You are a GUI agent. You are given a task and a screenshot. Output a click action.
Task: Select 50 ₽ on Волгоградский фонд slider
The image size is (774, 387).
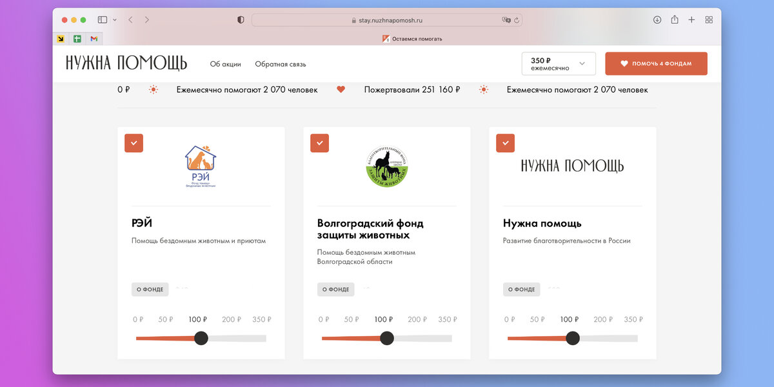(352, 319)
